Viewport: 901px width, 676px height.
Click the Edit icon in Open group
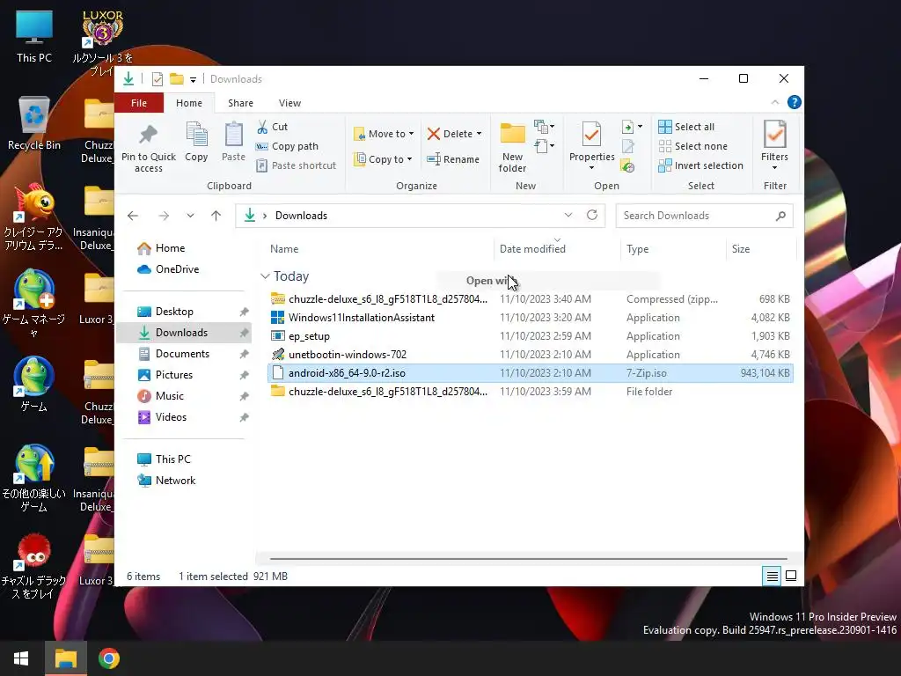click(628, 147)
